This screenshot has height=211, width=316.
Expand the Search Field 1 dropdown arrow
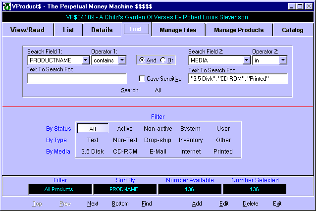pyautogui.click(x=86, y=60)
